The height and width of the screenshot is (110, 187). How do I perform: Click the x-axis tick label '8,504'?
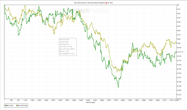151,100
